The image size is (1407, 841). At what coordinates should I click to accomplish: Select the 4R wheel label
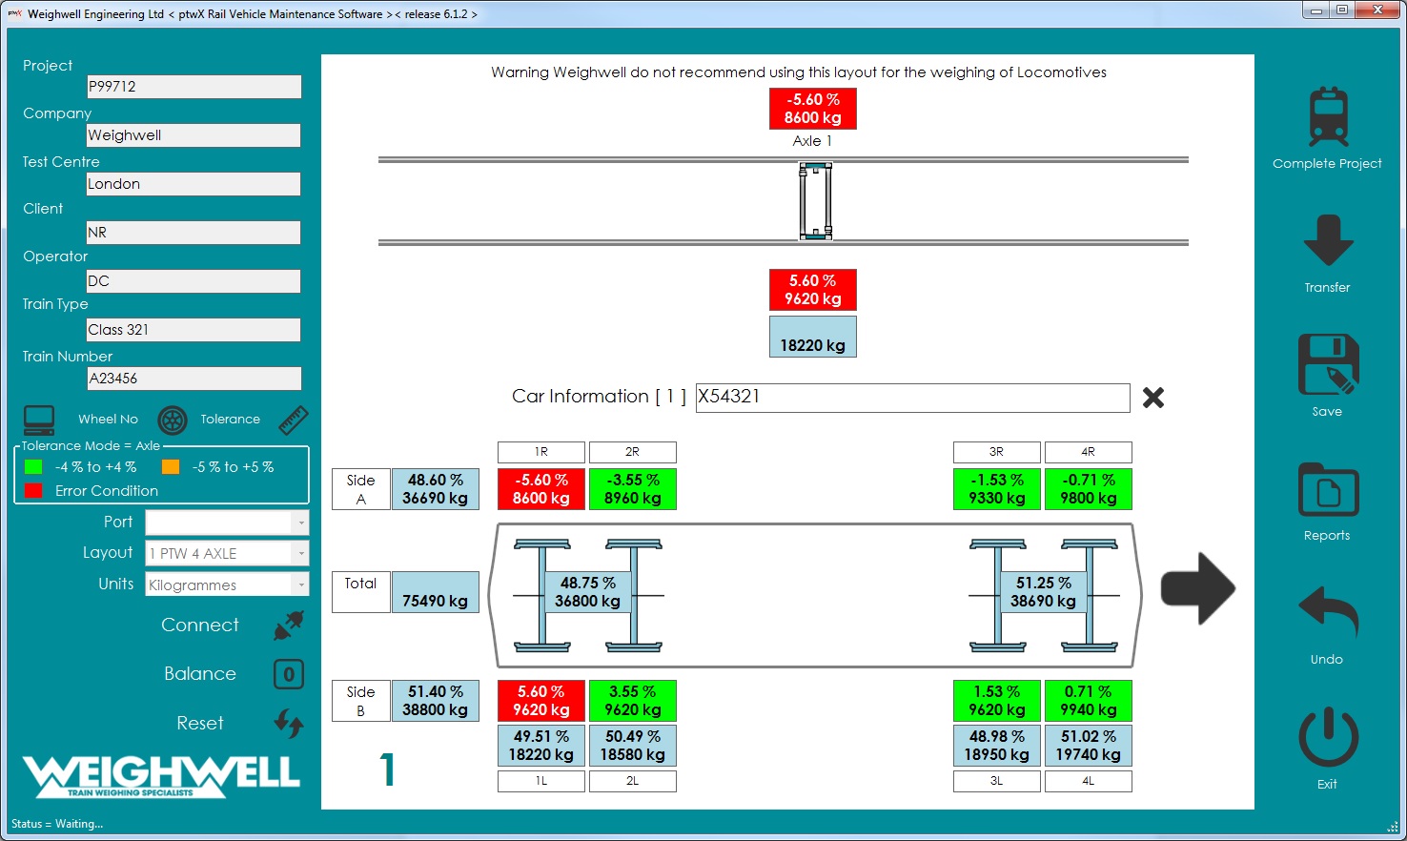[1089, 452]
